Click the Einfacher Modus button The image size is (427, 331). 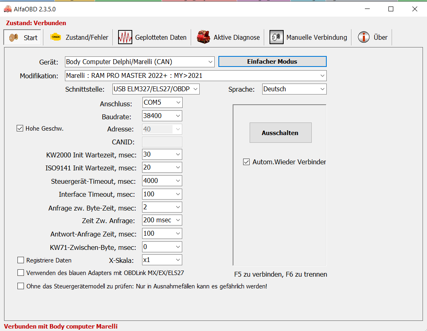pyautogui.click(x=272, y=62)
